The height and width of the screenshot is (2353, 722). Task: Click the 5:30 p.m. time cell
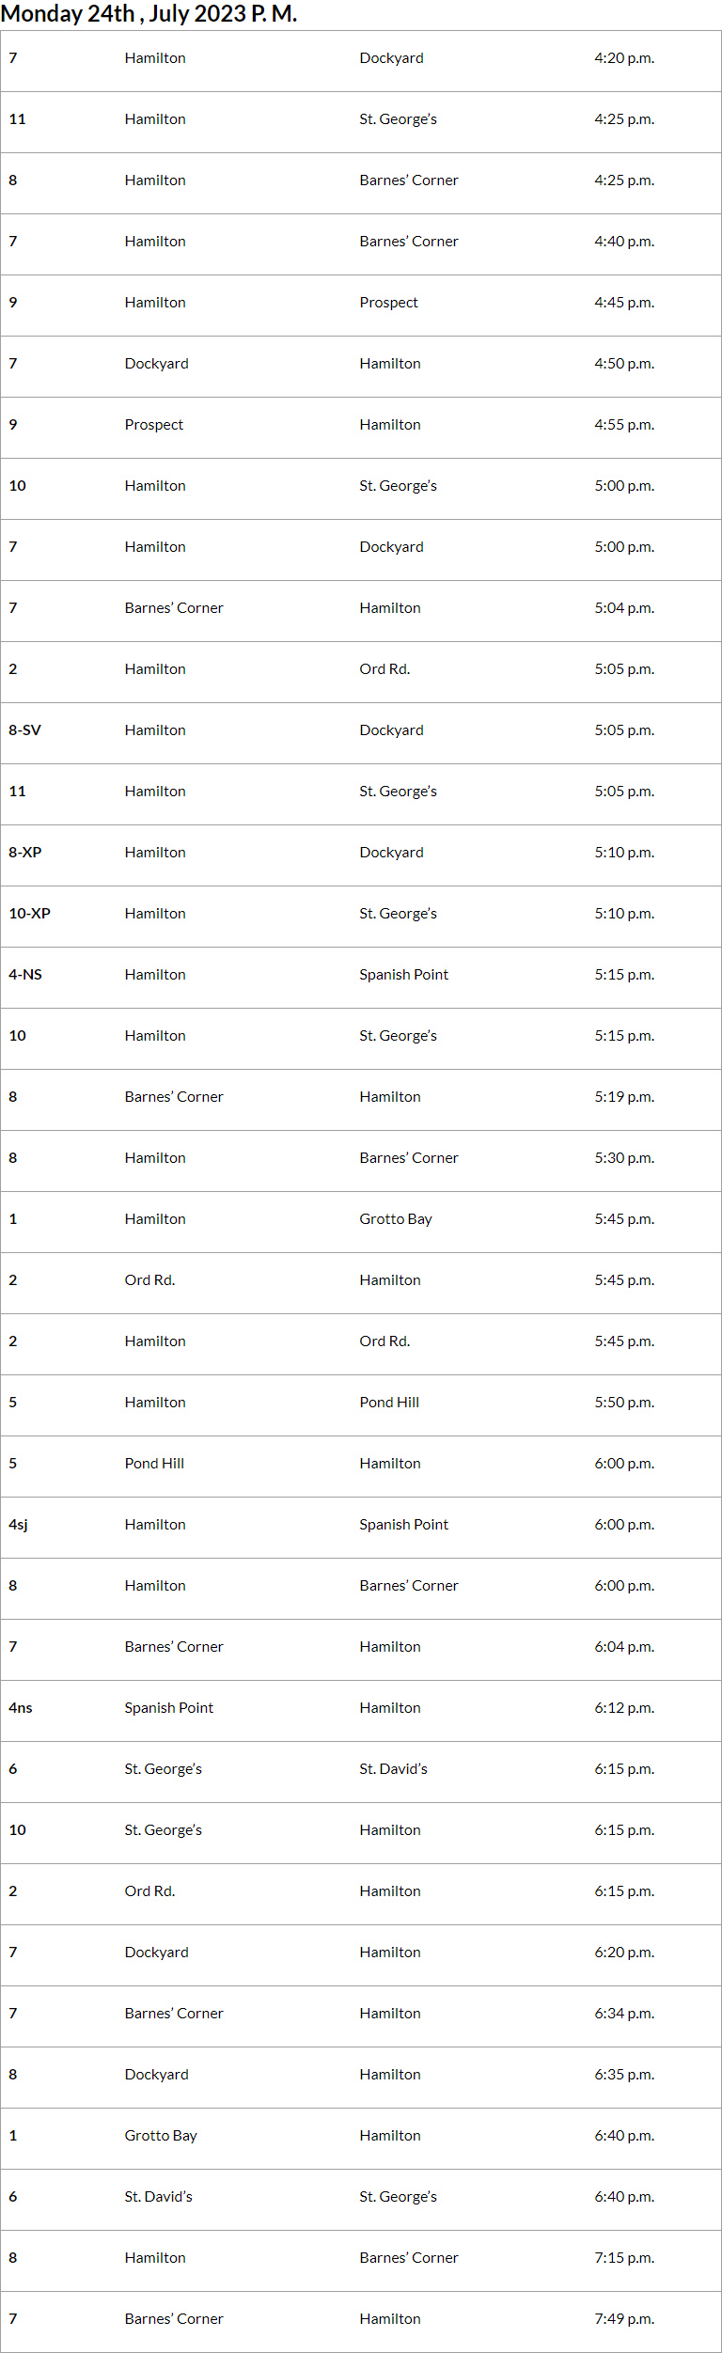tap(624, 1158)
